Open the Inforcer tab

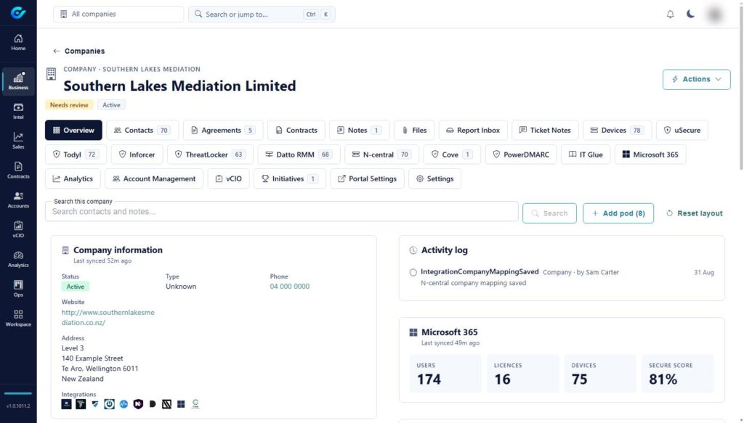tap(137, 155)
